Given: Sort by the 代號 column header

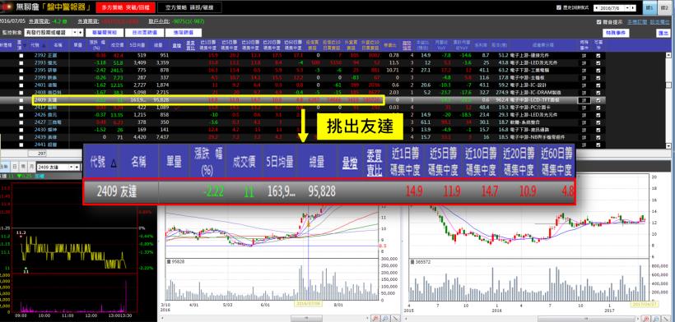Looking at the screenshot, I should 35,45.
